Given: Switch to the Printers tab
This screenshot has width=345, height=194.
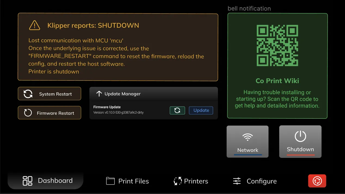Looking at the screenshot, I should pyautogui.click(x=191, y=181).
